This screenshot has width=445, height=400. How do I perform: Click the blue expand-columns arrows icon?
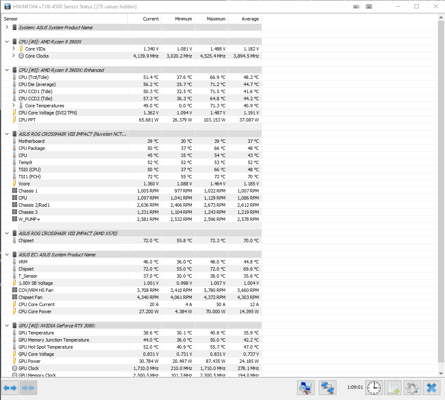click(10, 388)
